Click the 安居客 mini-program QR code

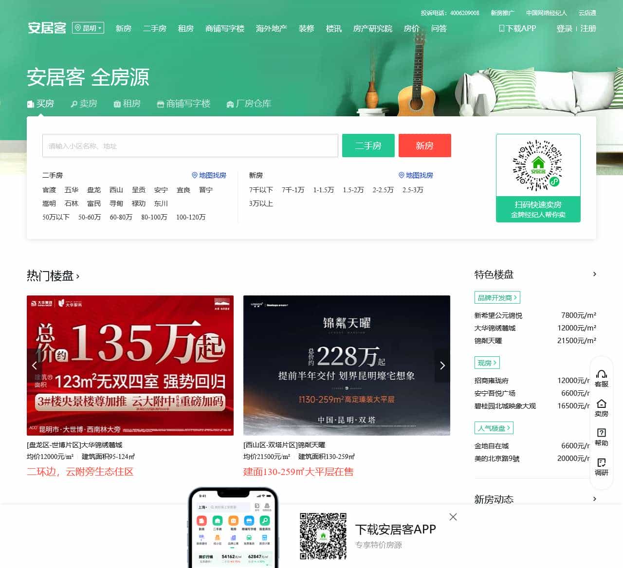[x=538, y=165]
